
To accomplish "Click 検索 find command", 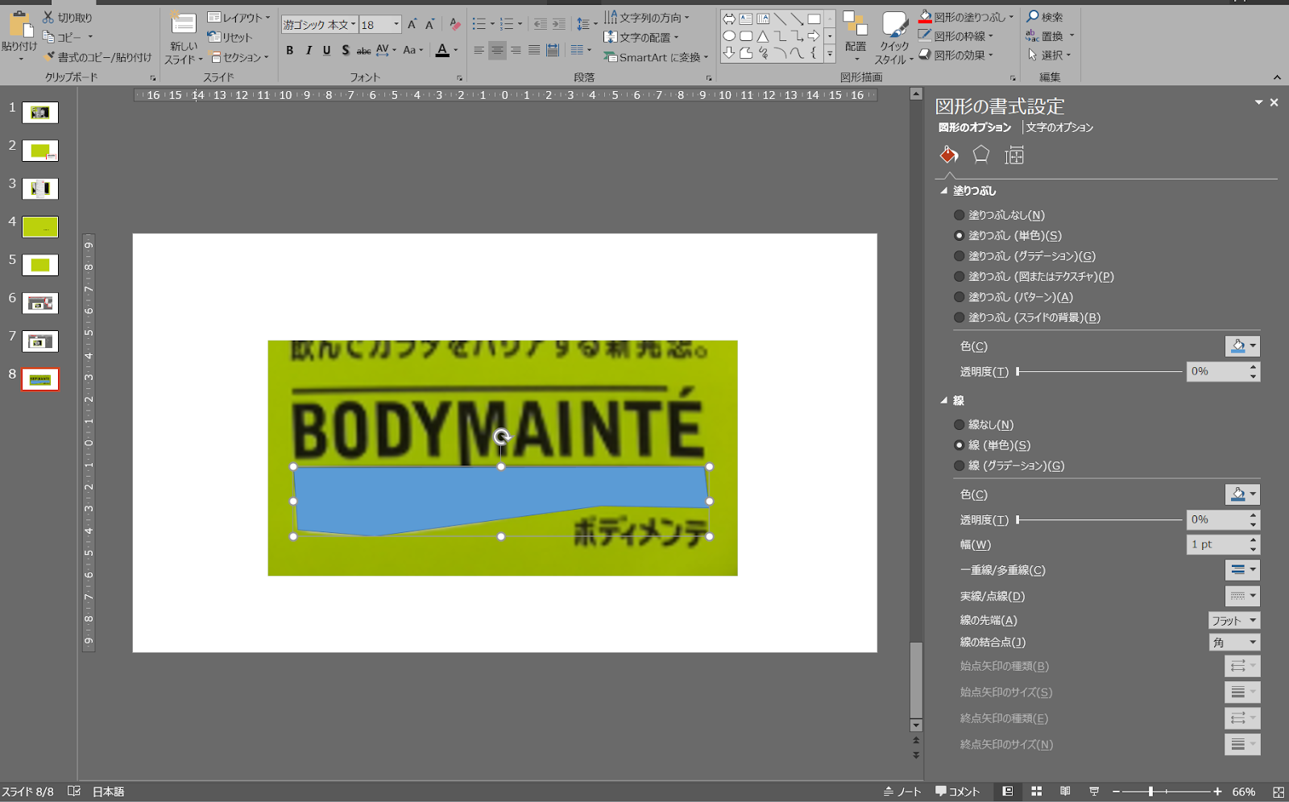I will [x=1045, y=16].
